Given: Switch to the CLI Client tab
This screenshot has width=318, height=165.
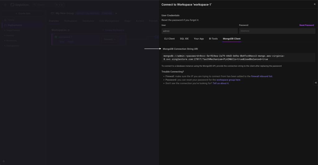Looking at the screenshot, I should point(169,39).
